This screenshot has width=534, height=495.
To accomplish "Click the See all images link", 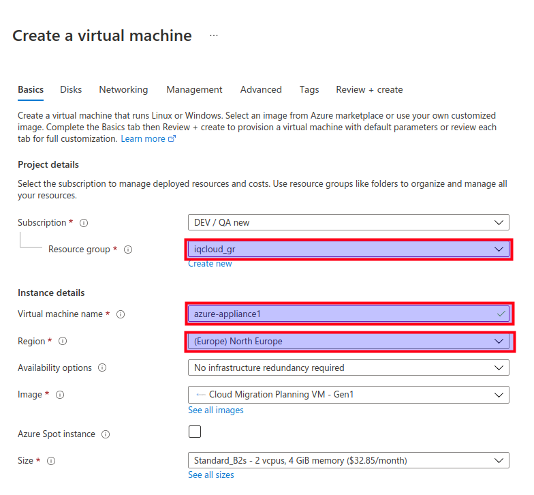I will click(x=216, y=410).
